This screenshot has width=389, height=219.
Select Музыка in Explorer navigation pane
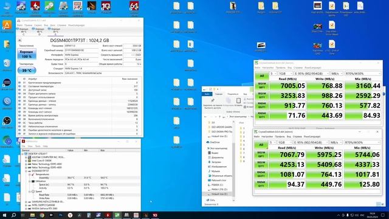click(215, 171)
